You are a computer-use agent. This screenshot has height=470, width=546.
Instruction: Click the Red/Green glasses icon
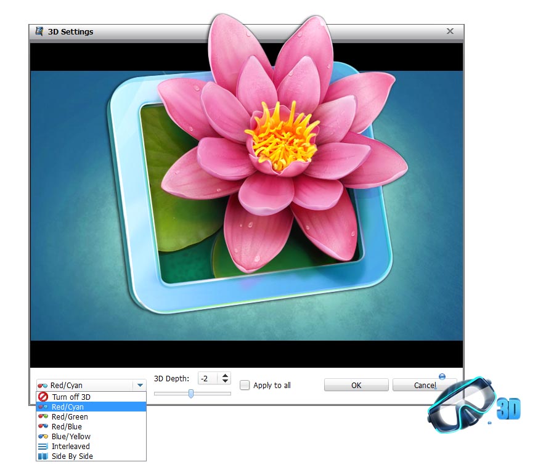[43, 416]
